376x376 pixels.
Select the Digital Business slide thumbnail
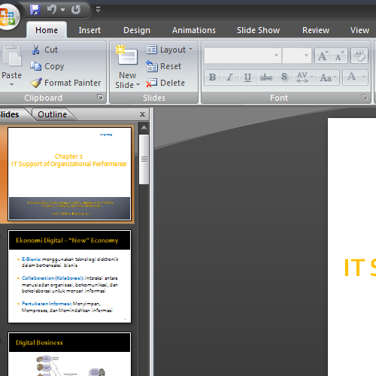pyautogui.click(x=69, y=354)
